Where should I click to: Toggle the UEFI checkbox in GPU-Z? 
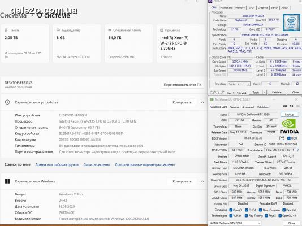[x=289, y=138]
